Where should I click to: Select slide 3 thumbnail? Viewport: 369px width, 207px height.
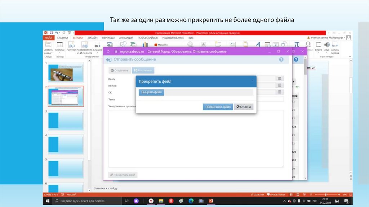(x=66, y=120)
